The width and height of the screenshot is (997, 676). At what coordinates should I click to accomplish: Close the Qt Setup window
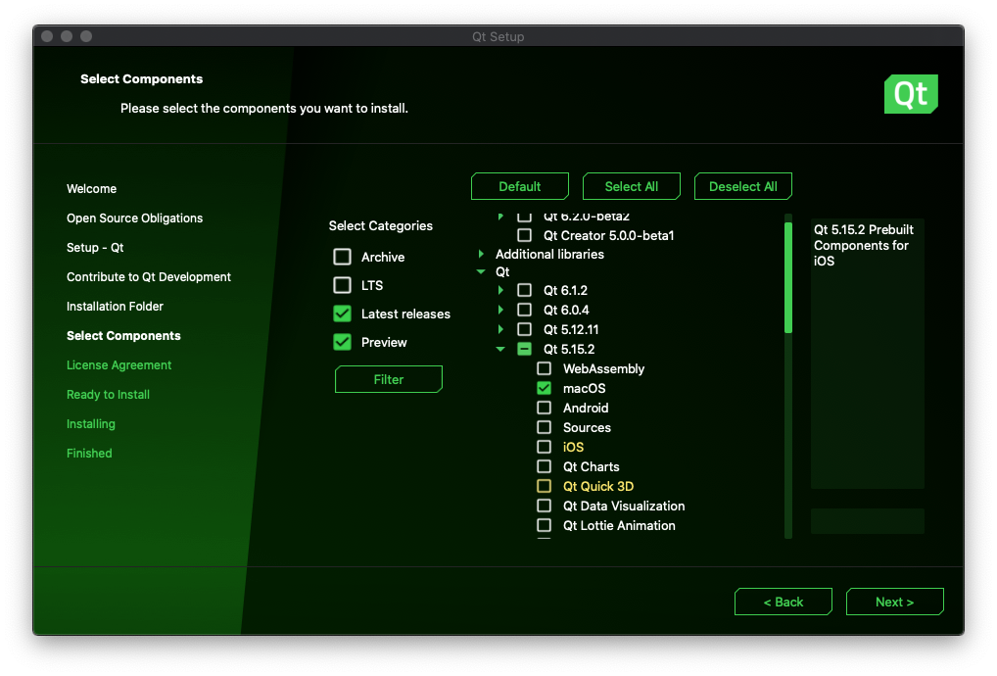tap(47, 36)
